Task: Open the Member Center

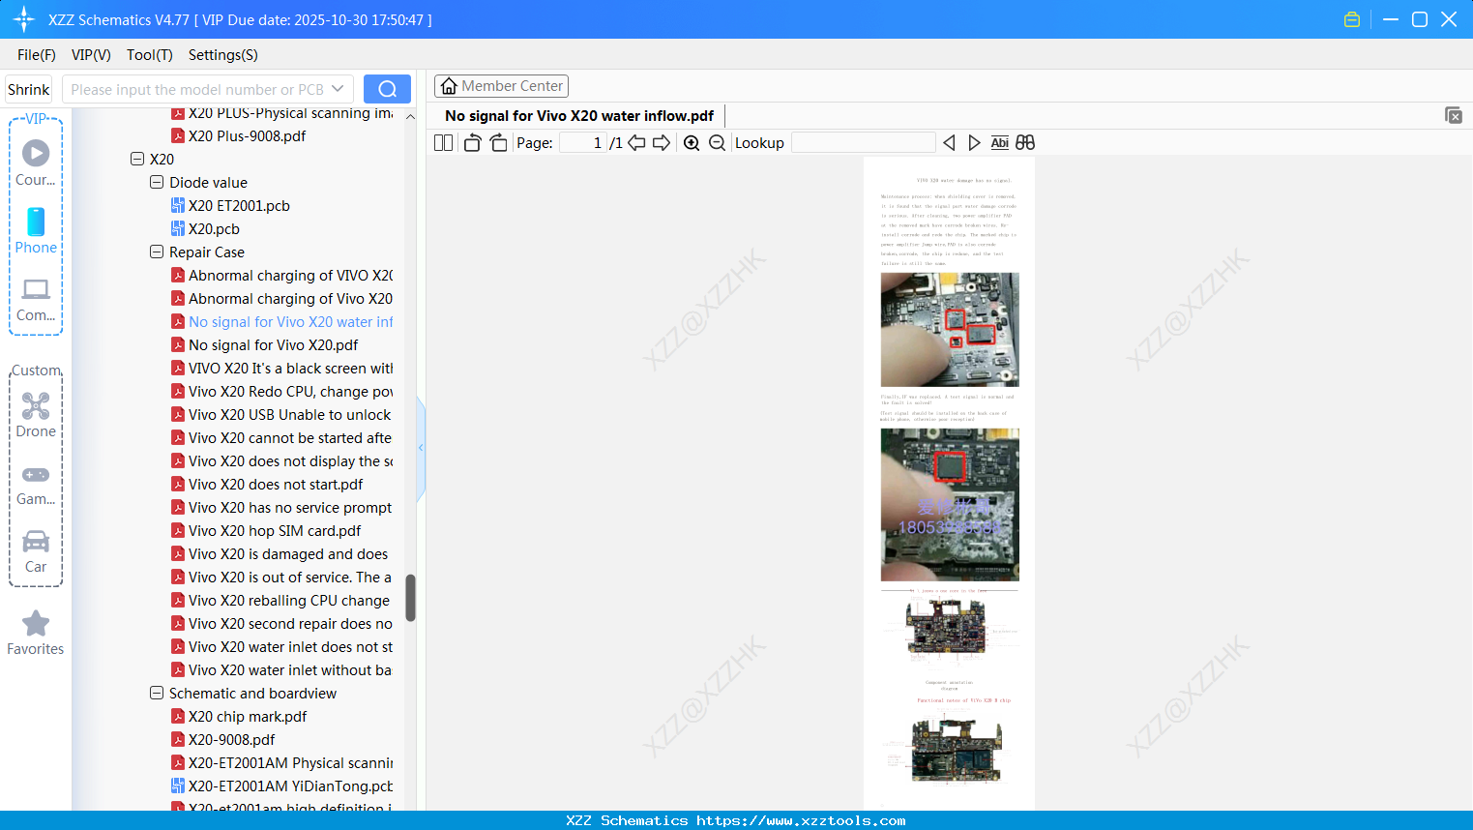Action: [x=501, y=86]
